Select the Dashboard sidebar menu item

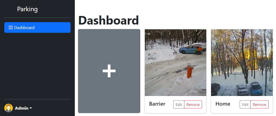(x=37, y=27)
